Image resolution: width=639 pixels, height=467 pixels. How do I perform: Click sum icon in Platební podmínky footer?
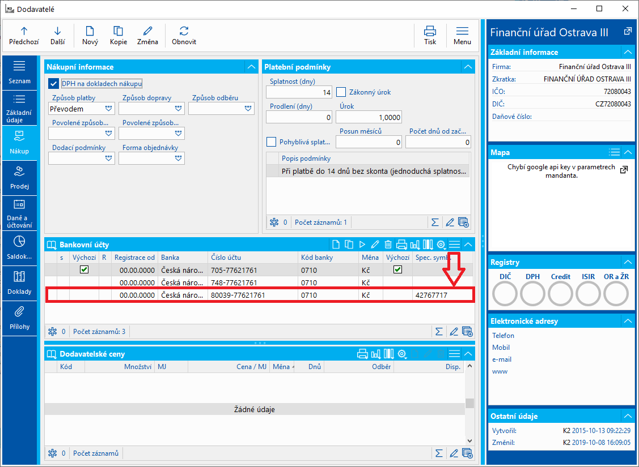pos(435,222)
